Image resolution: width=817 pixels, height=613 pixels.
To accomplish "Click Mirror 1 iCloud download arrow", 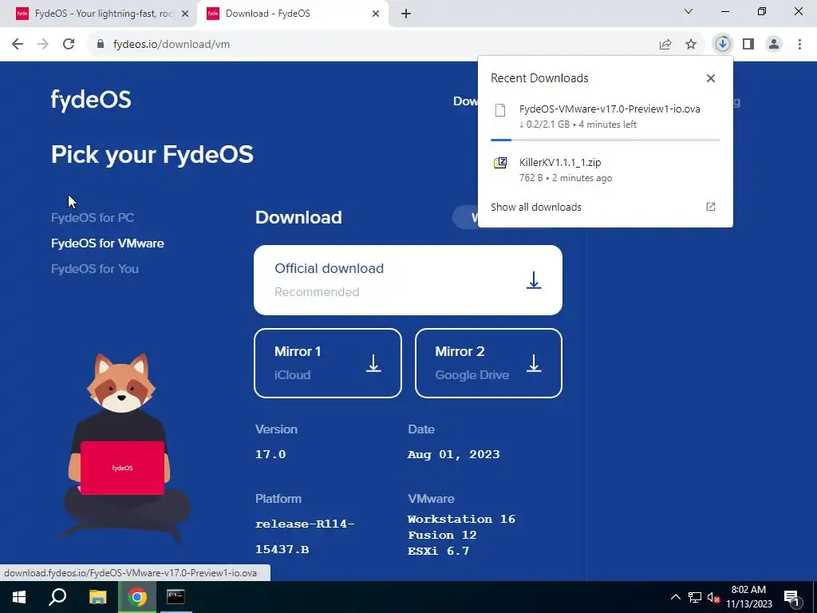I will coord(373,363).
